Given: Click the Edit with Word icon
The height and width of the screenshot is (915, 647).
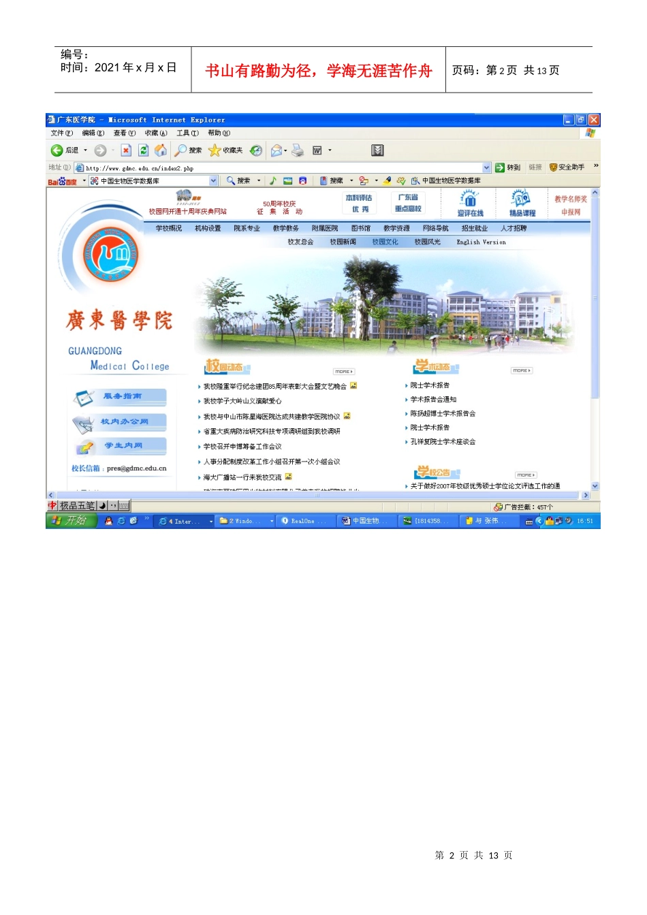Looking at the screenshot, I should click(317, 150).
